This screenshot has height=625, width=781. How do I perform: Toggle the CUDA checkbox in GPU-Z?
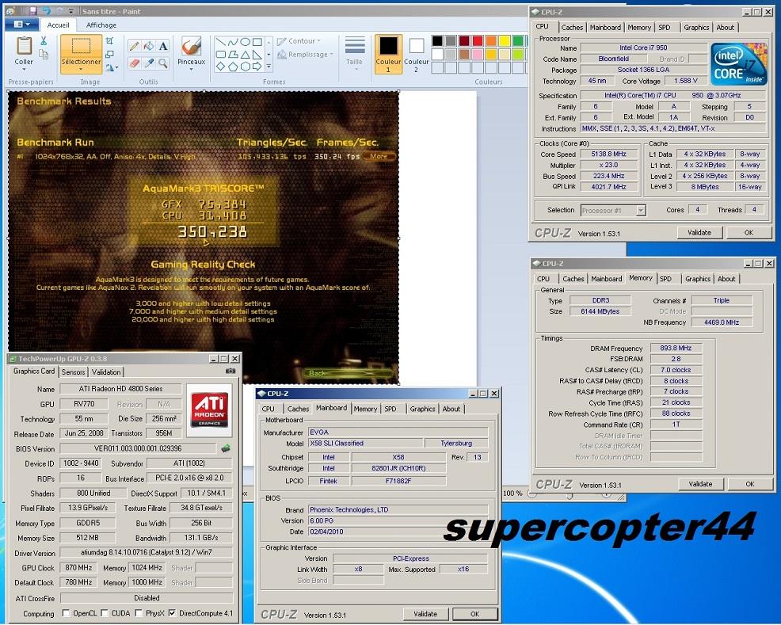[x=104, y=613]
